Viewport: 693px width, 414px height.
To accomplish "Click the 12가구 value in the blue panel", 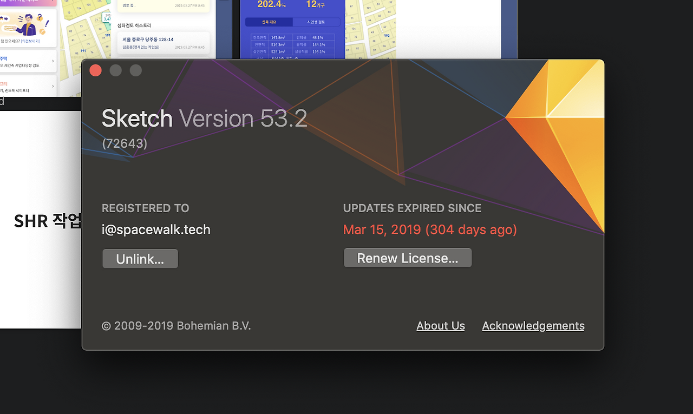I will click(316, 4).
